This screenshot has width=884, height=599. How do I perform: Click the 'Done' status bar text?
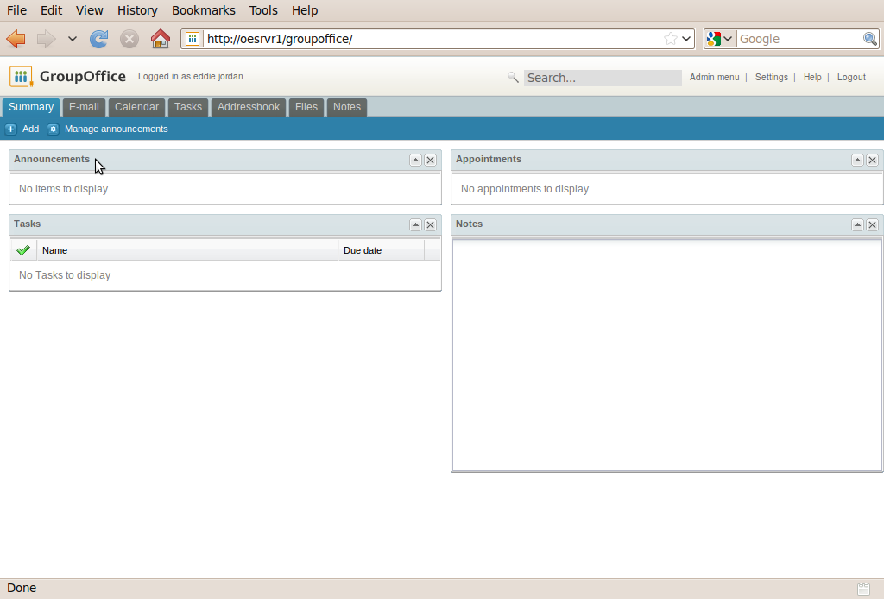click(x=22, y=588)
